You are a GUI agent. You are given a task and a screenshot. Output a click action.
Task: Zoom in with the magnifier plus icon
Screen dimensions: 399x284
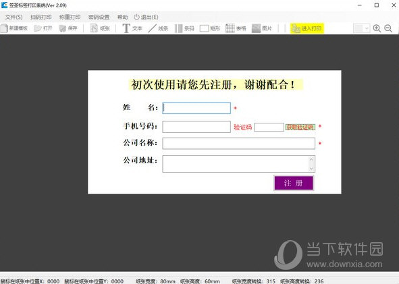click(377, 28)
